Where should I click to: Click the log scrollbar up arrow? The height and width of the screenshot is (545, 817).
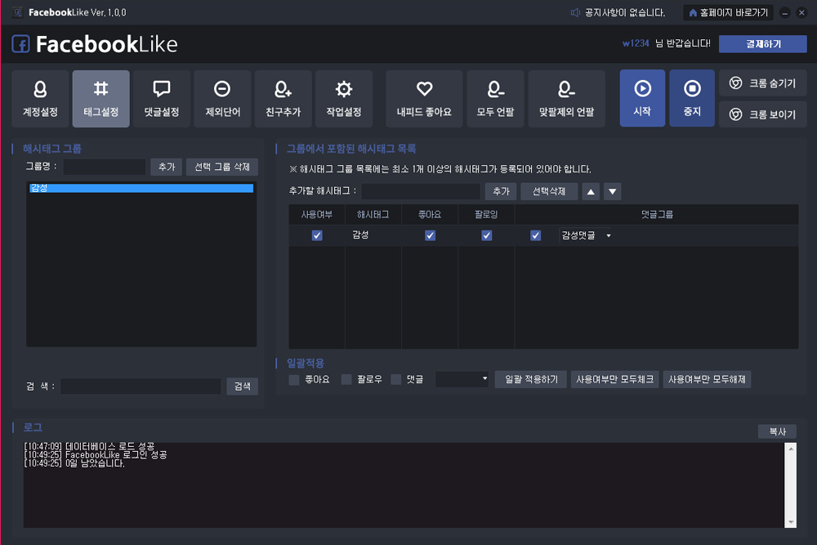[x=791, y=449]
